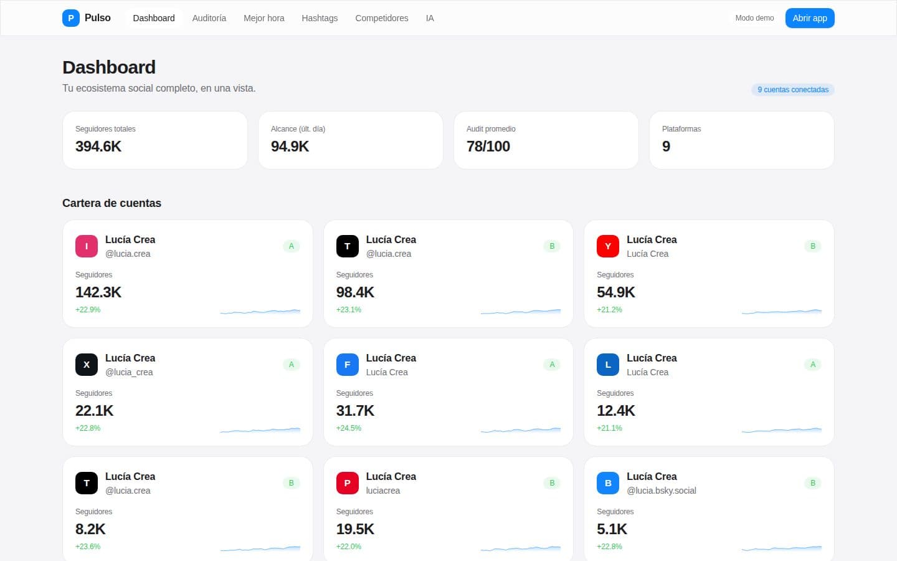897x561 pixels.
Task: Select the 54.9K follower count
Action: click(616, 292)
